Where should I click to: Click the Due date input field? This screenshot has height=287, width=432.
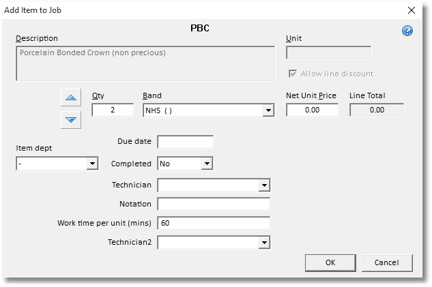coord(185,142)
